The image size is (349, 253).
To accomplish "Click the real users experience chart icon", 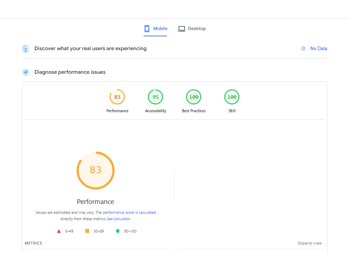I will 25,49.
